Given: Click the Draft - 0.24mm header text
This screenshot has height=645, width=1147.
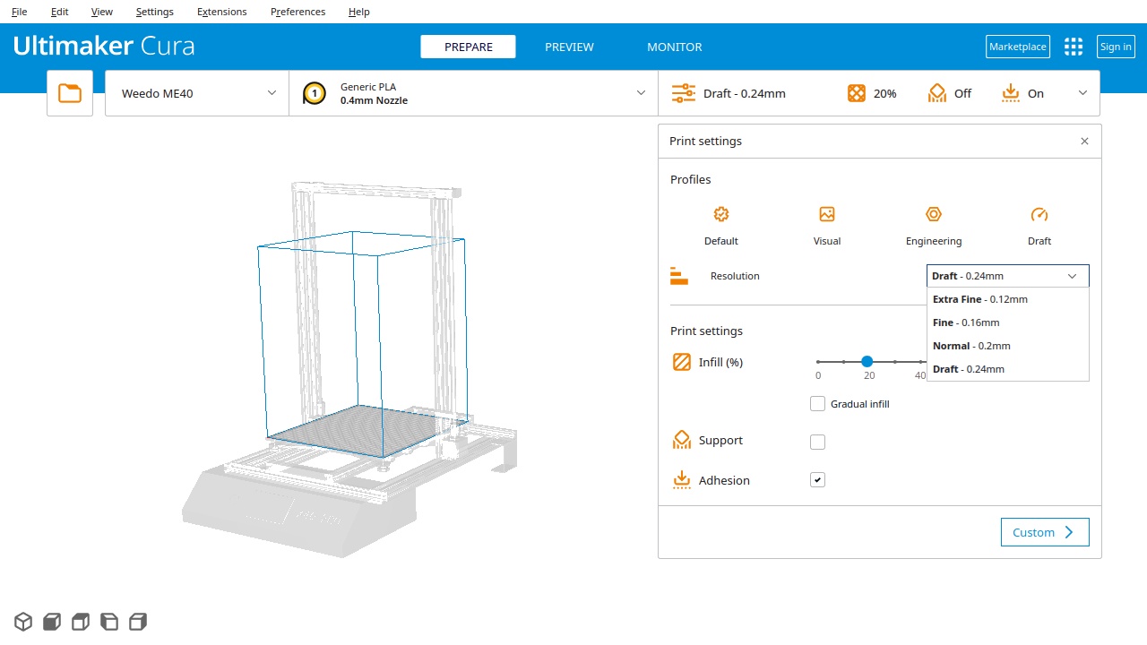Looking at the screenshot, I should [x=745, y=93].
